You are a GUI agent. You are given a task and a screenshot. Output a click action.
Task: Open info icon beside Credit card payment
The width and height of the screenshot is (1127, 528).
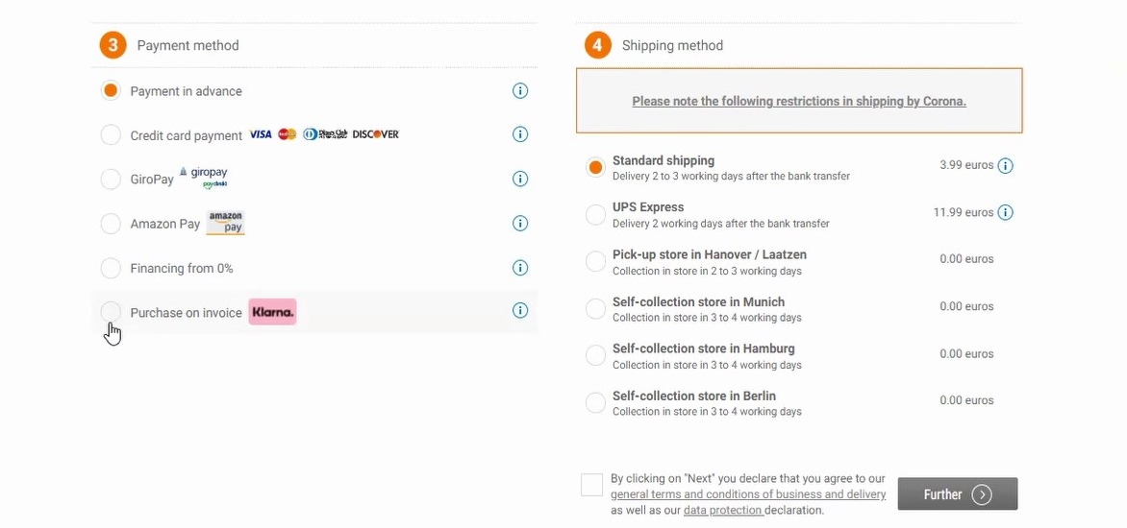[x=520, y=134]
